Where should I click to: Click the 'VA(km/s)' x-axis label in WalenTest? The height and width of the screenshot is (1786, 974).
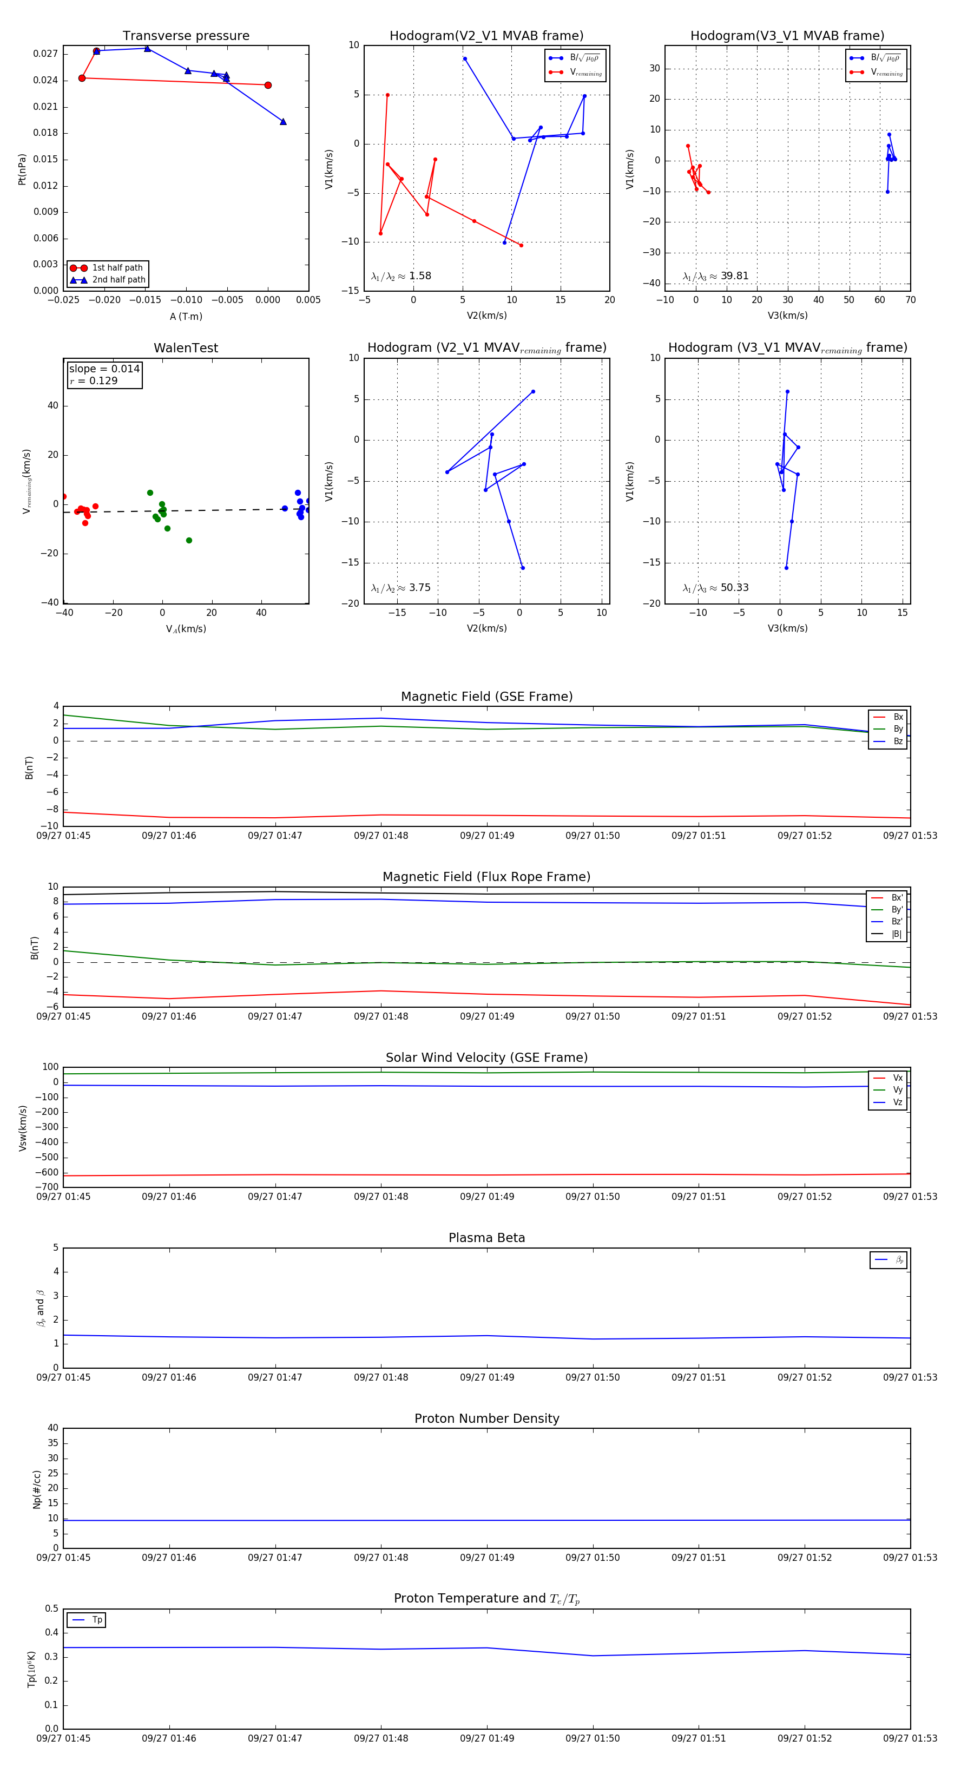pos(186,629)
